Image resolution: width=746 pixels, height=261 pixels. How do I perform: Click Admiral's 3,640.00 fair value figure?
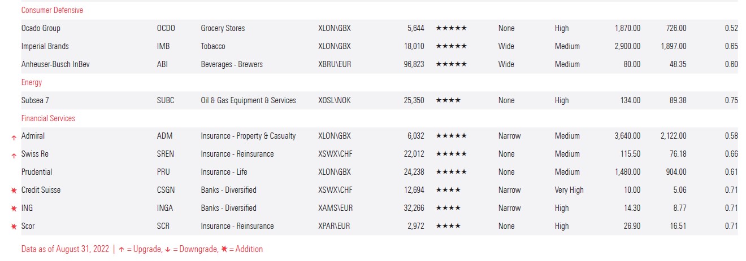click(x=627, y=136)
